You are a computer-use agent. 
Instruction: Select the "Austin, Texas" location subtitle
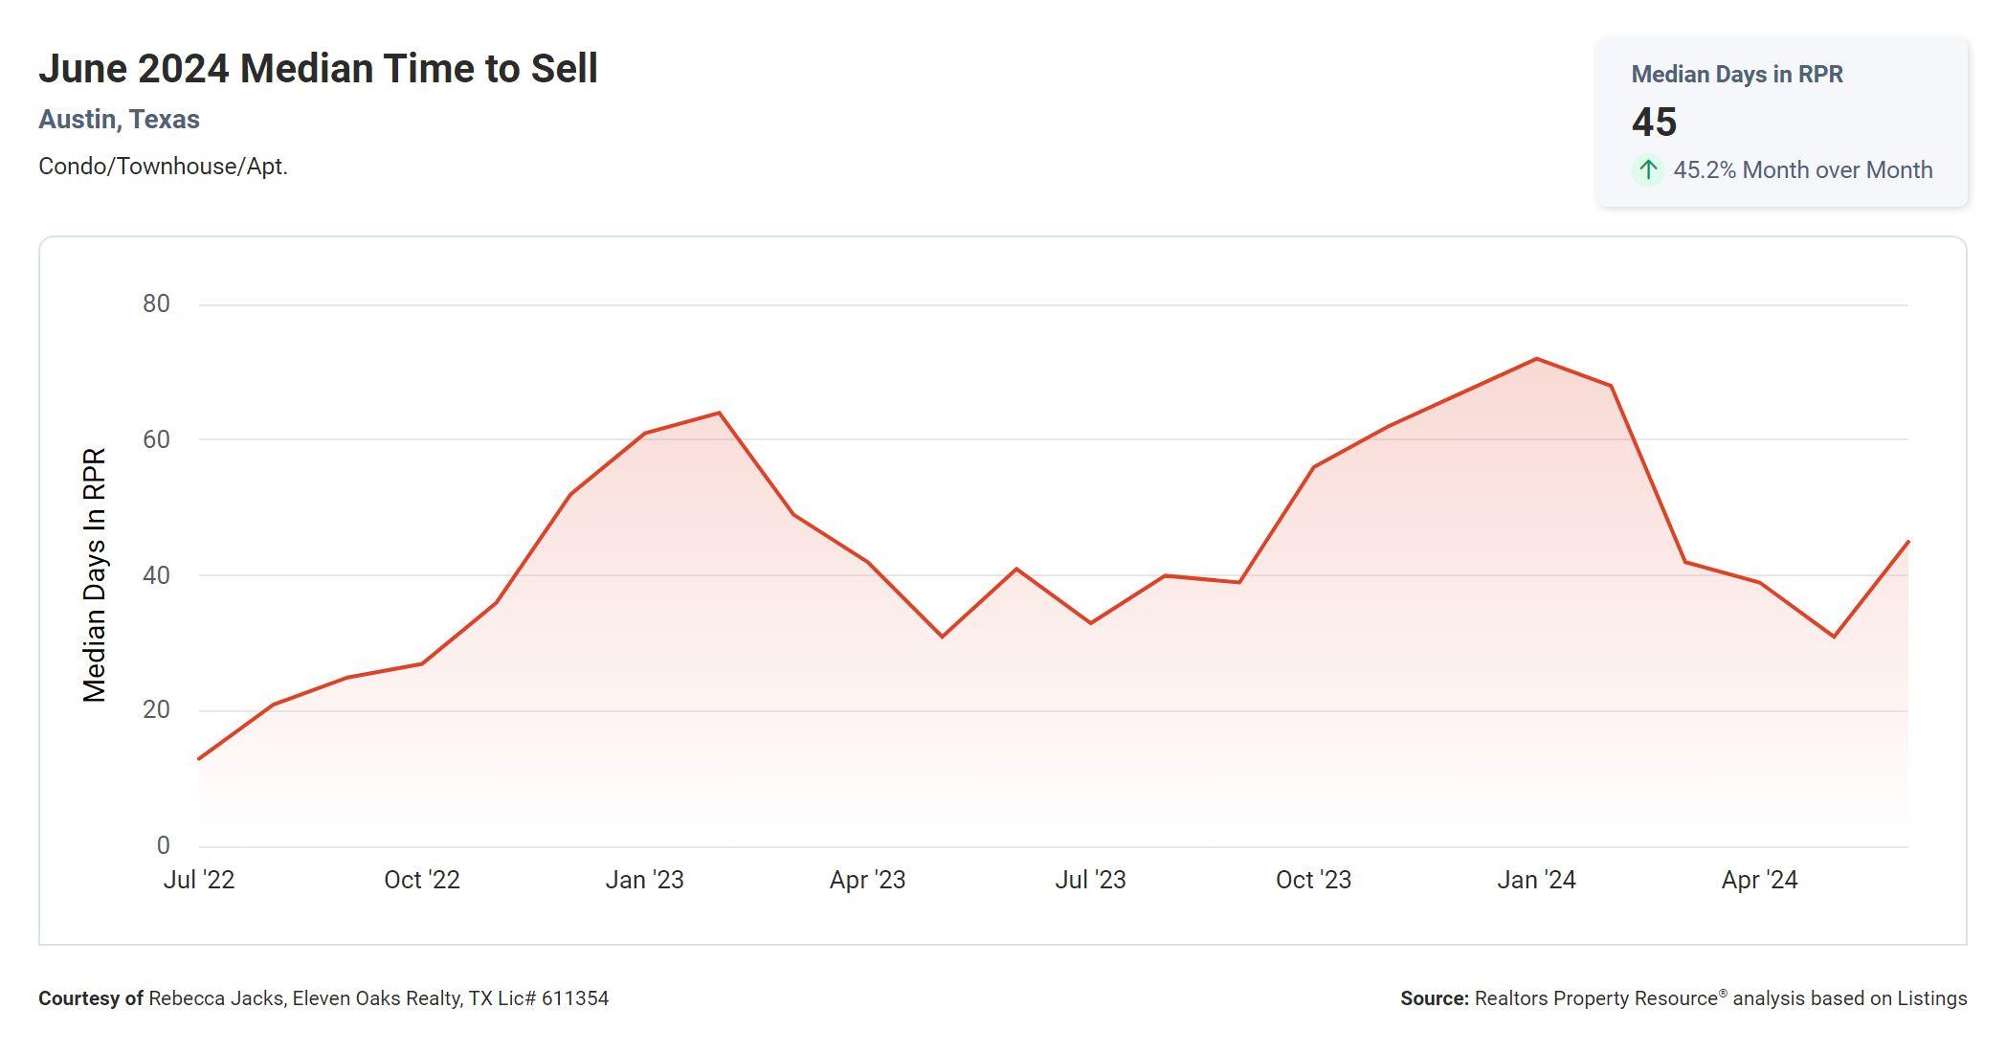tap(119, 120)
